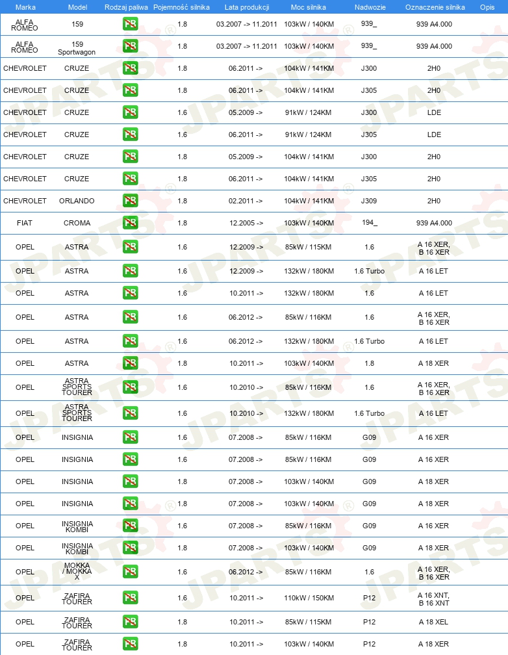
Task: Click the 194_ body code cell
Action: (369, 223)
